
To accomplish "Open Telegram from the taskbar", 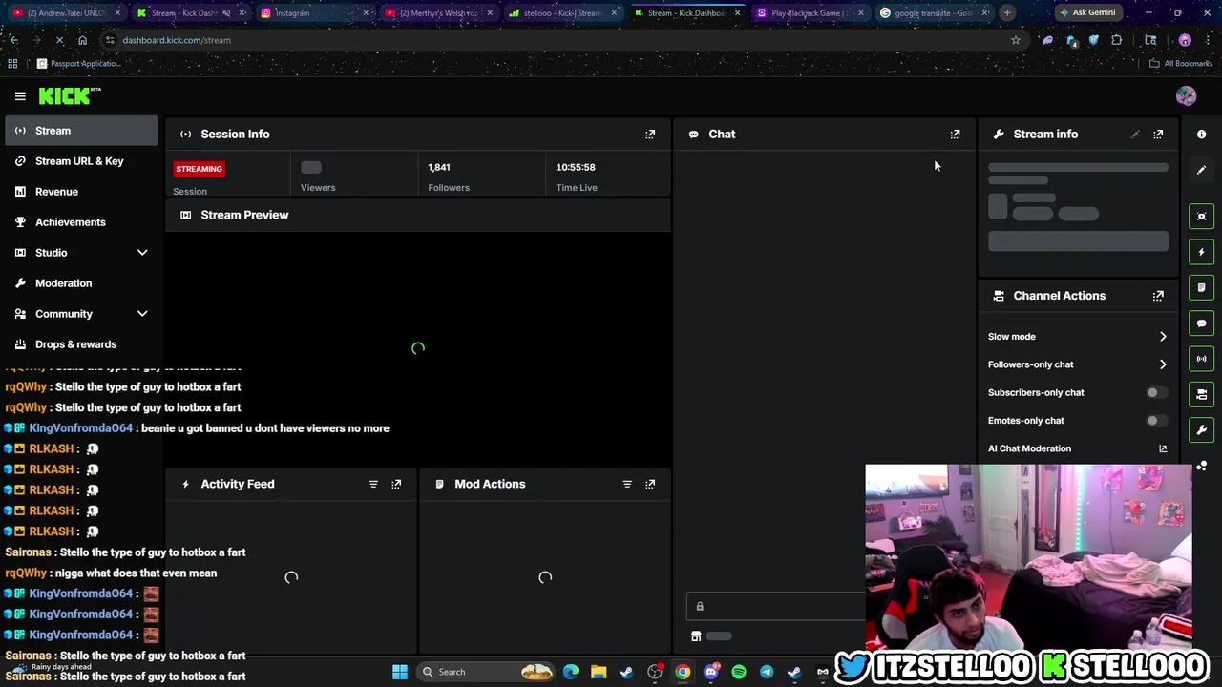I will click(767, 672).
